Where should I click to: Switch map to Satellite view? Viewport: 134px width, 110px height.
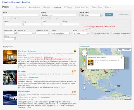(127, 50)
